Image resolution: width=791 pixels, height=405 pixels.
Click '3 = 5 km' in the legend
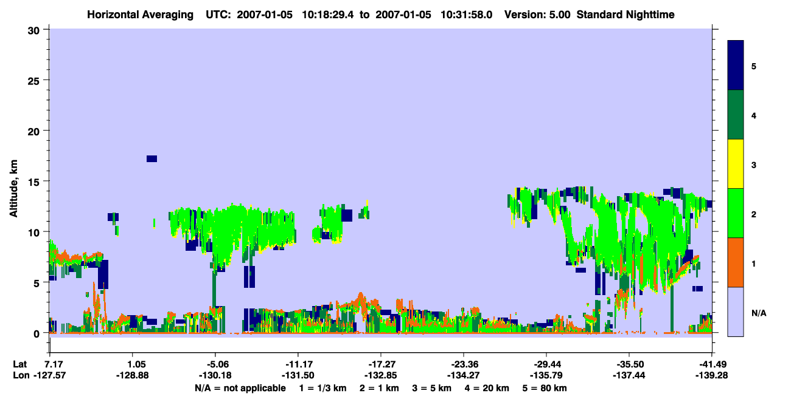433,388
